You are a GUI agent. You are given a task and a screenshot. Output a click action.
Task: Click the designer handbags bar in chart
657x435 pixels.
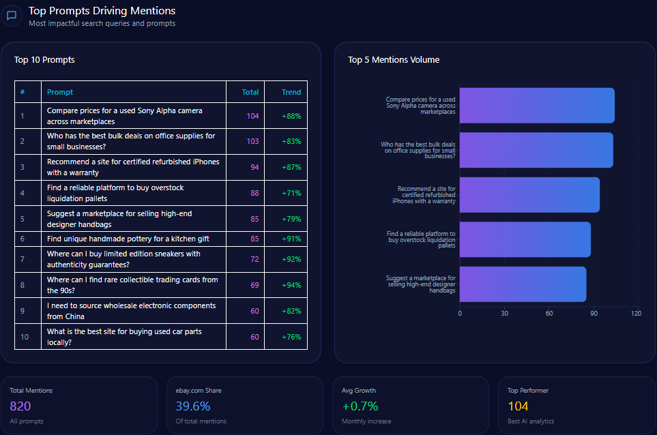pos(523,284)
